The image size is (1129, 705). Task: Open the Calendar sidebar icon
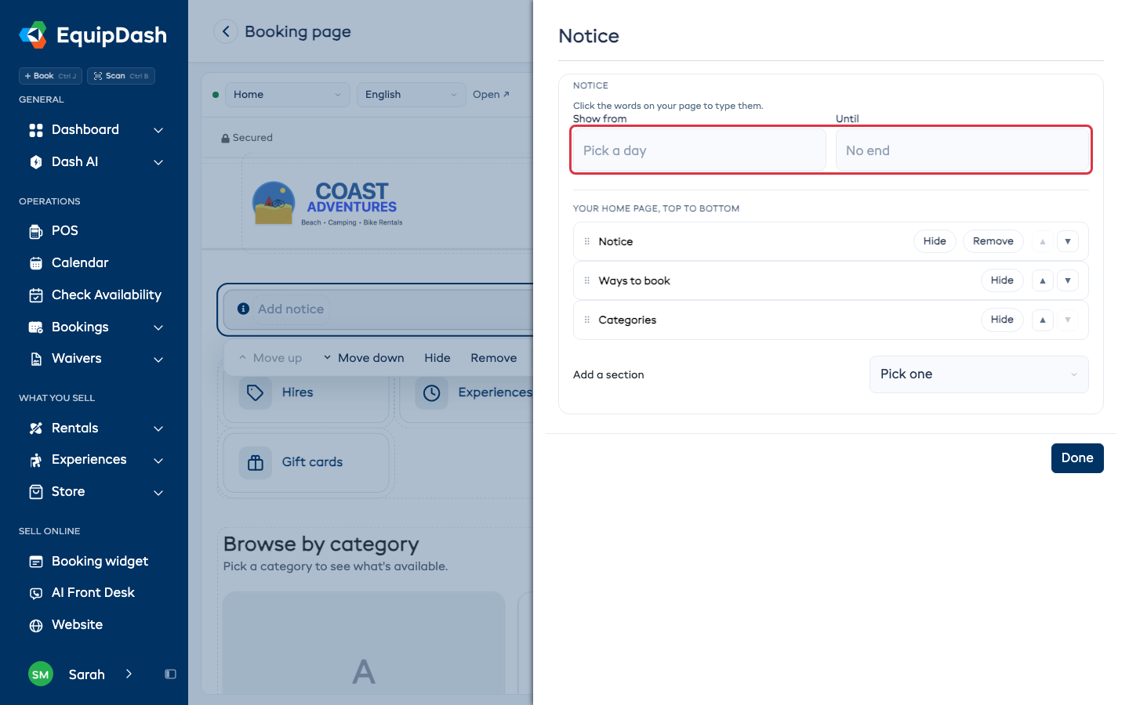coord(36,263)
